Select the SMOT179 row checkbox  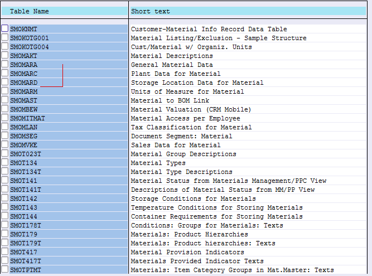click(x=5, y=234)
